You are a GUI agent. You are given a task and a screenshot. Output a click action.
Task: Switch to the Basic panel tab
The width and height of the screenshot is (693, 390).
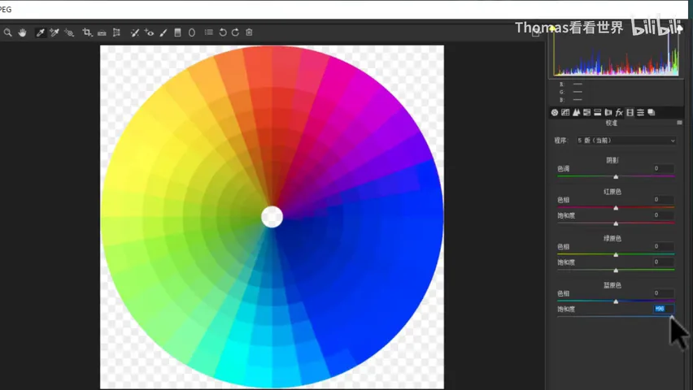(x=555, y=113)
